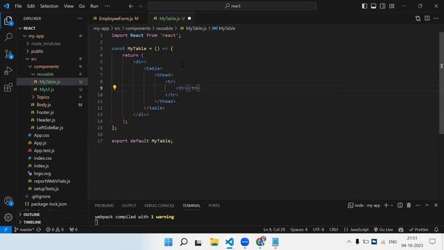Click the errors and warnings status item
Screen dimensions: 444x250
pos(55,230)
